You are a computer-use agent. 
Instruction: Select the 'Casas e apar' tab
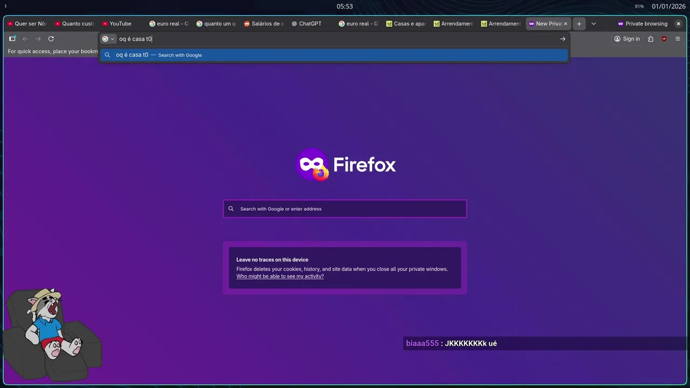click(x=407, y=24)
